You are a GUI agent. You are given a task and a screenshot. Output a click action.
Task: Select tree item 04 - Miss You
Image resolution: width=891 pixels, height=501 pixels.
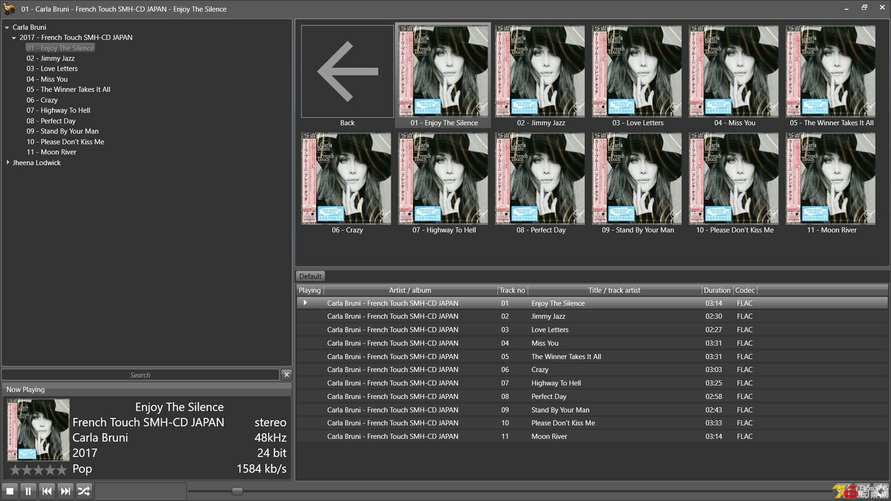pyautogui.click(x=47, y=79)
